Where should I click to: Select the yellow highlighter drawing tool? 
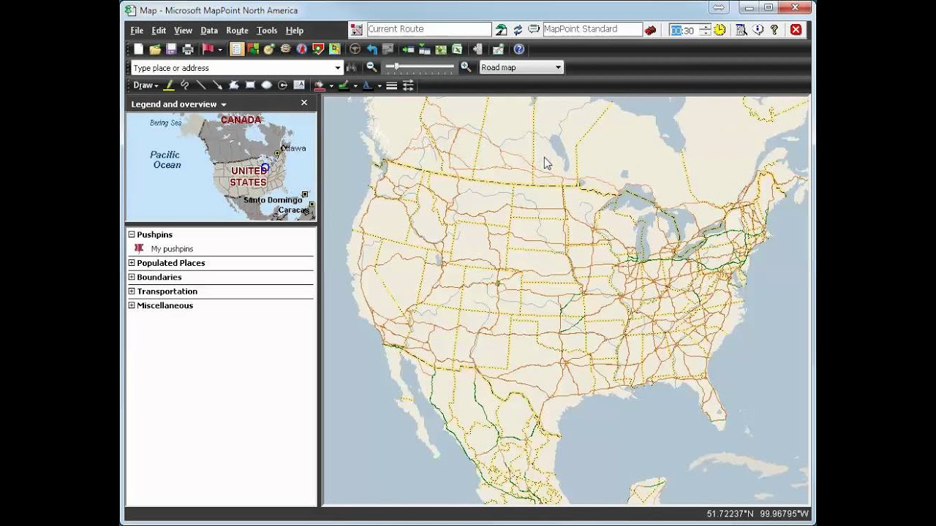click(x=169, y=85)
